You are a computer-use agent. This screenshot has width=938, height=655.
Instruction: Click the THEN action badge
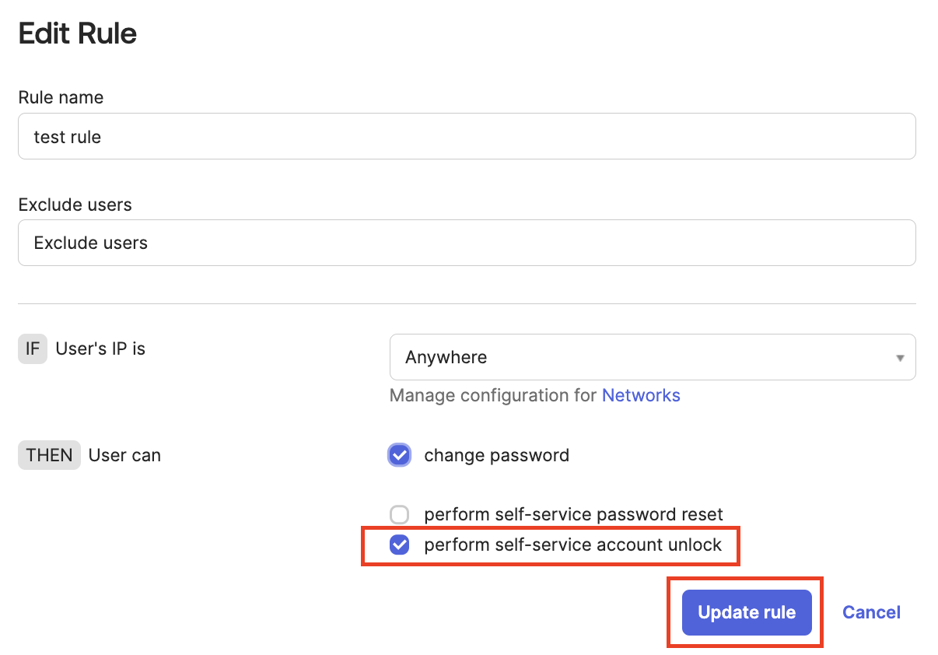click(x=49, y=455)
